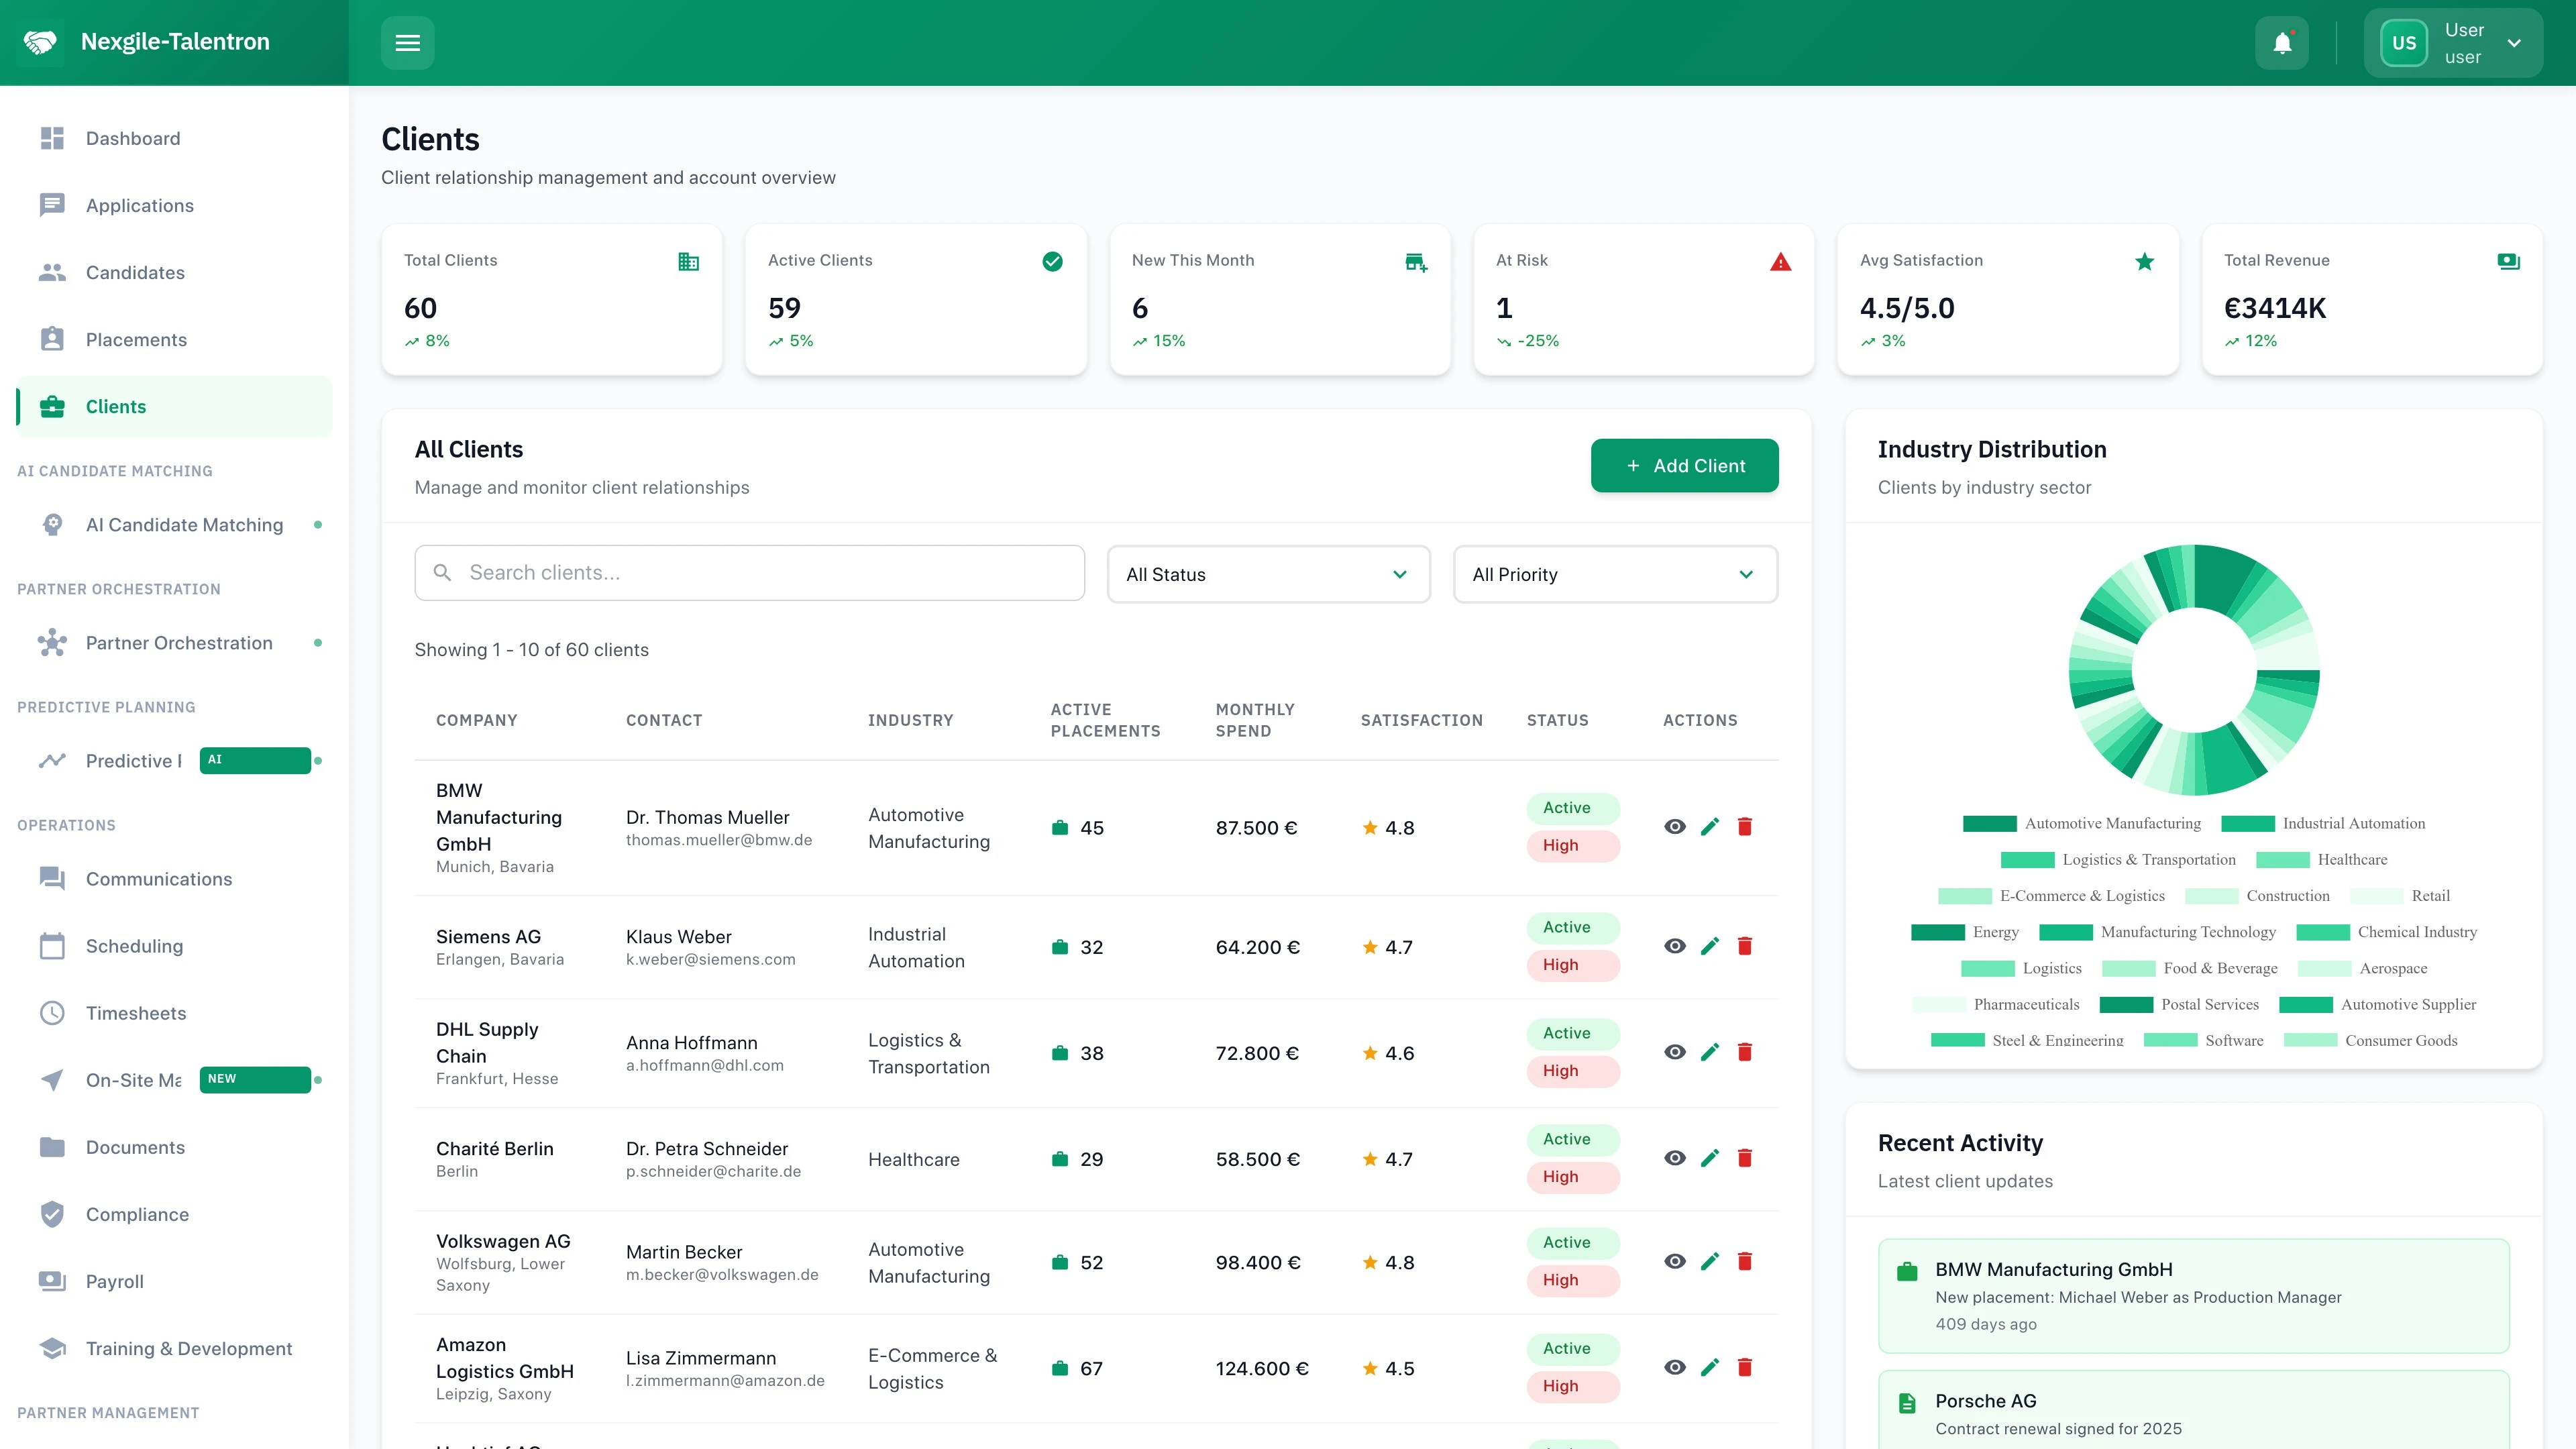The image size is (2576, 1449).
Task: Open the Timesheets section via its clock icon
Action: pos(52,1013)
